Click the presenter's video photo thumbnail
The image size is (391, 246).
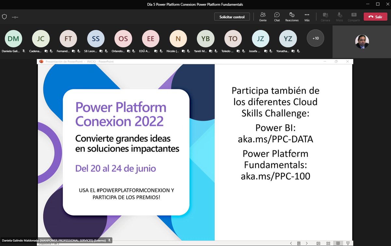[x=362, y=42]
